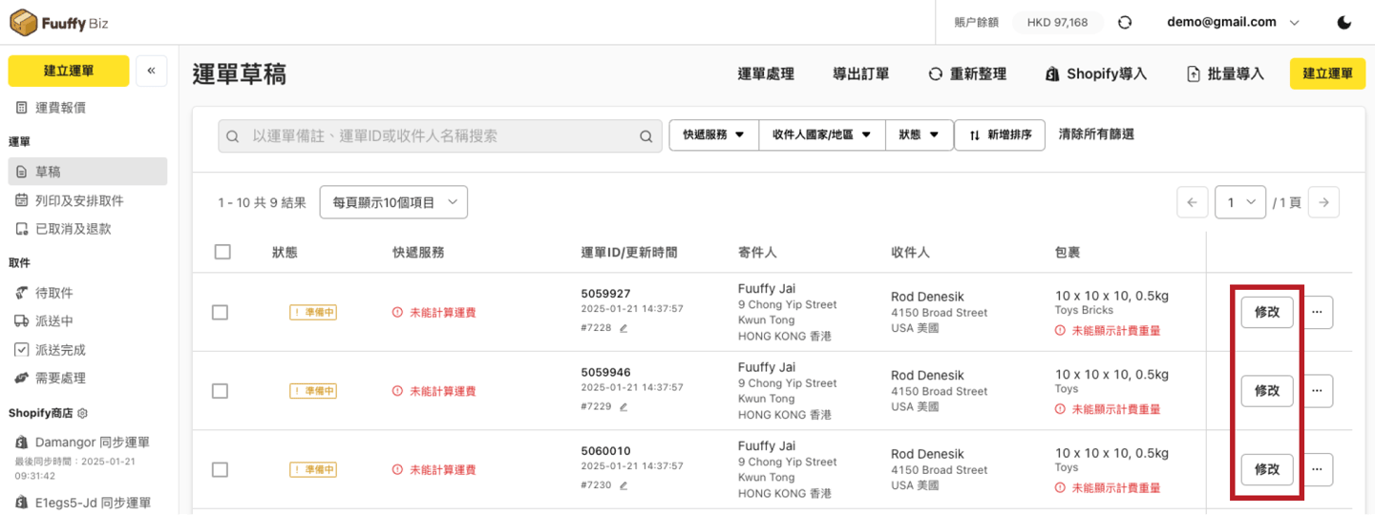The height and width of the screenshot is (515, 1375).
Task: Open 列印及安排取件 in the sidebar
Action: 79,200
